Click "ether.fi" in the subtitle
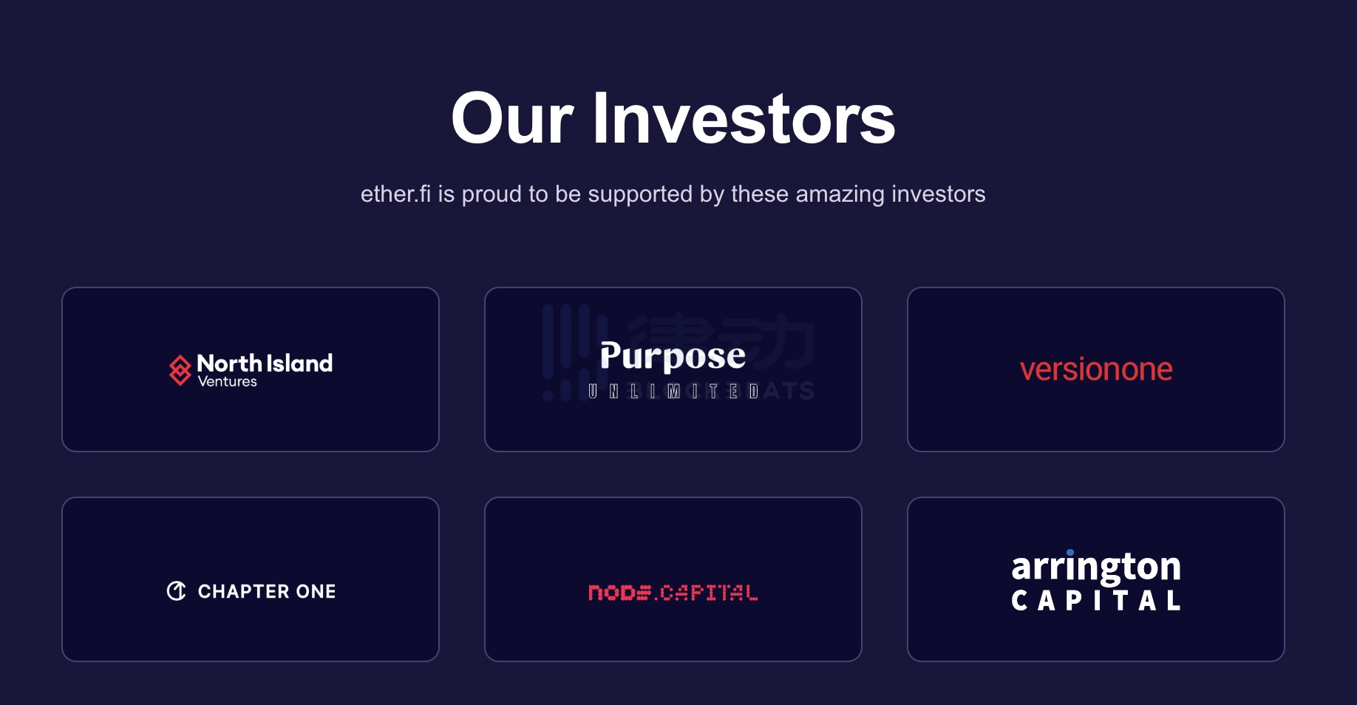1357x705 pixels. tap(395, 194)
